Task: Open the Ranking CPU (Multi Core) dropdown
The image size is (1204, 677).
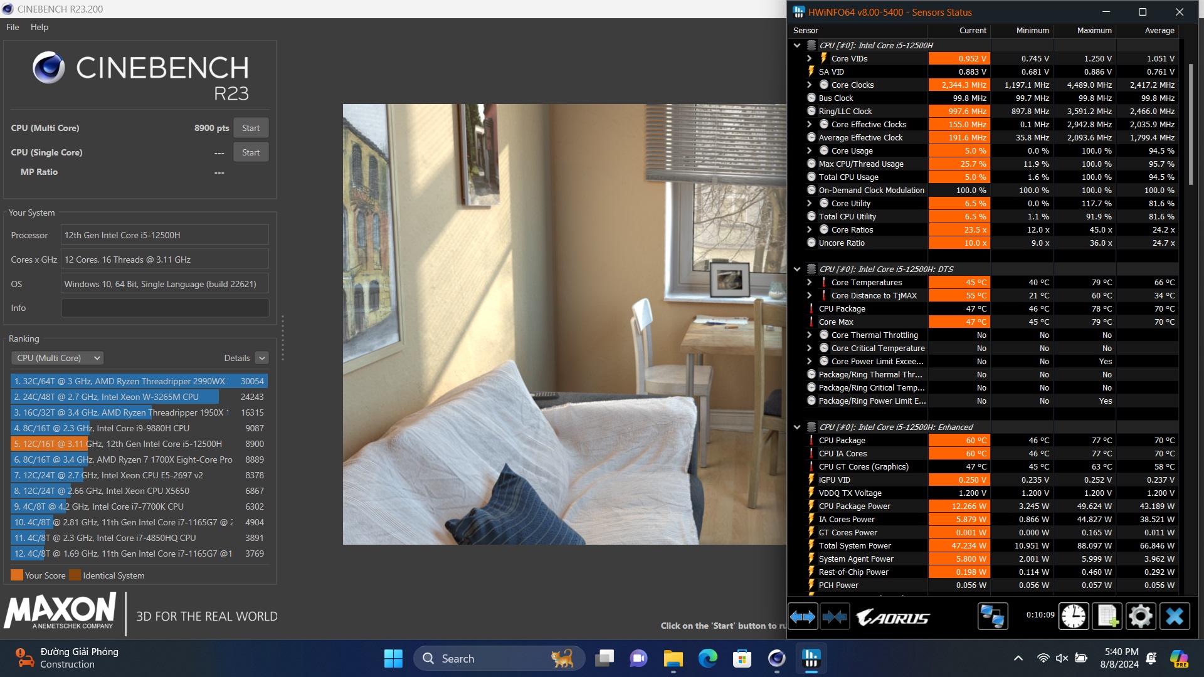Action: pyautogui.click(x=57, y=358)
